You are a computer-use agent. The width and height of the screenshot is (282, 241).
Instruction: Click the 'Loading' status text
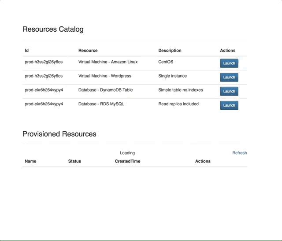127,153
